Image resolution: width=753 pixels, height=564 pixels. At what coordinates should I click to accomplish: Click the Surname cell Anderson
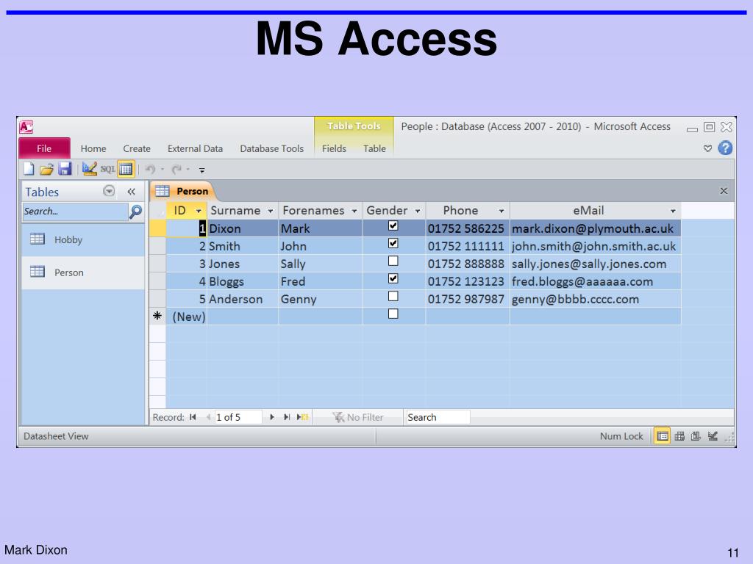(x=243, y=300)
